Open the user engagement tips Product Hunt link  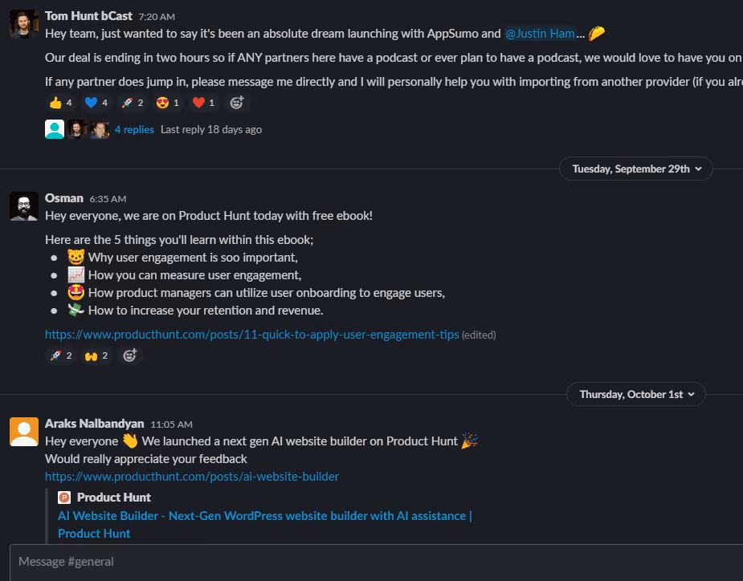pos(251,335)
